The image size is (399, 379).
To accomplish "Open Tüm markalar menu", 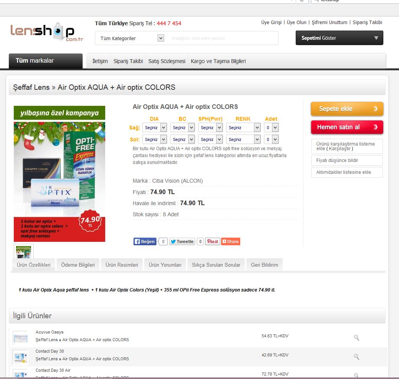I will 46,61.
